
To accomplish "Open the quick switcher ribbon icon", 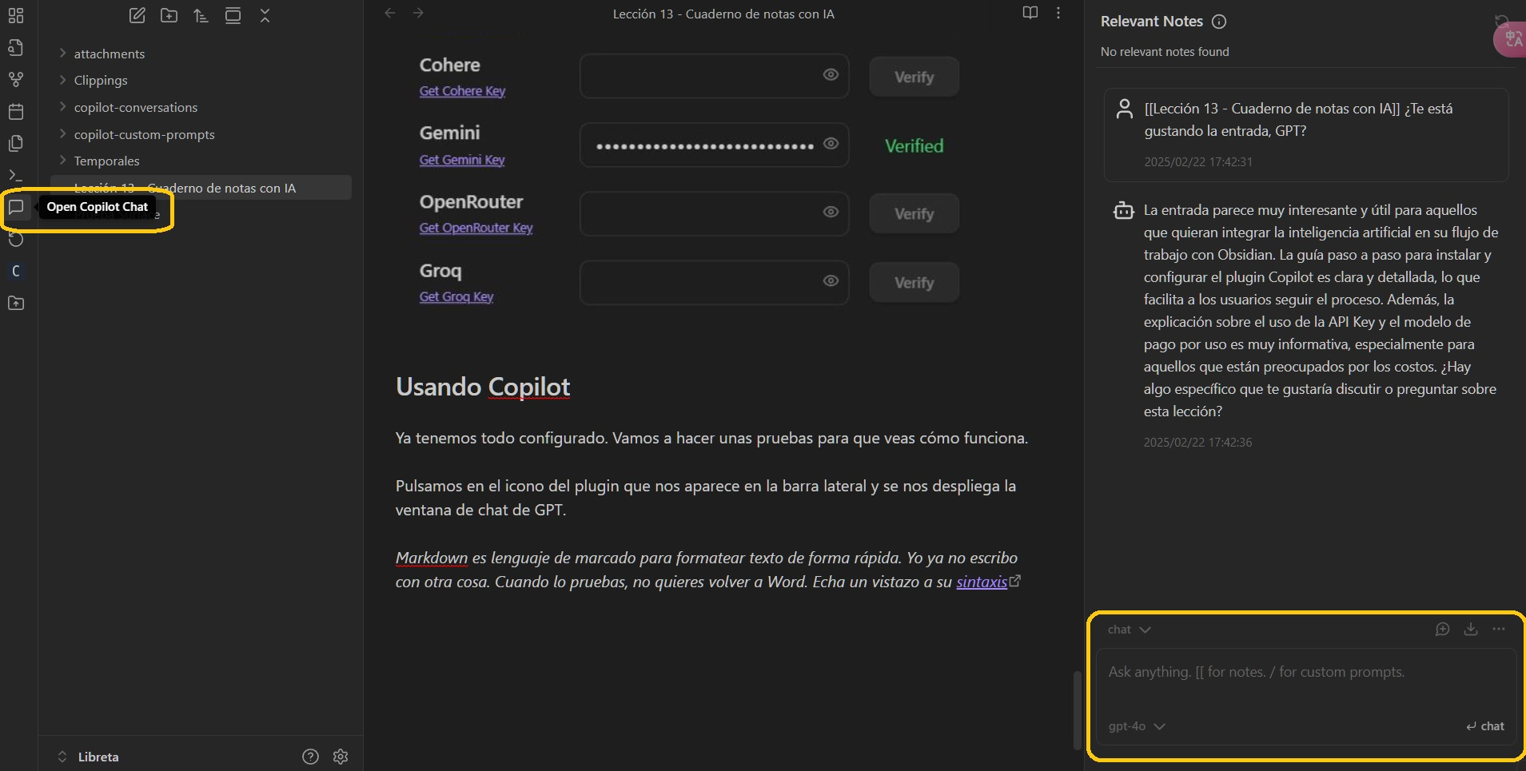I will (x=16, y=47).
